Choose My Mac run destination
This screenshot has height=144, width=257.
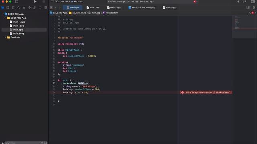pos(76,2)
